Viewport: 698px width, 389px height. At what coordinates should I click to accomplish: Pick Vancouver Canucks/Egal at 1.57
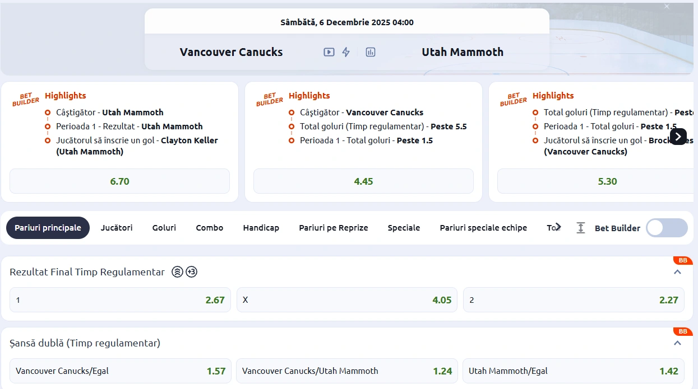(x=121, y=371)
